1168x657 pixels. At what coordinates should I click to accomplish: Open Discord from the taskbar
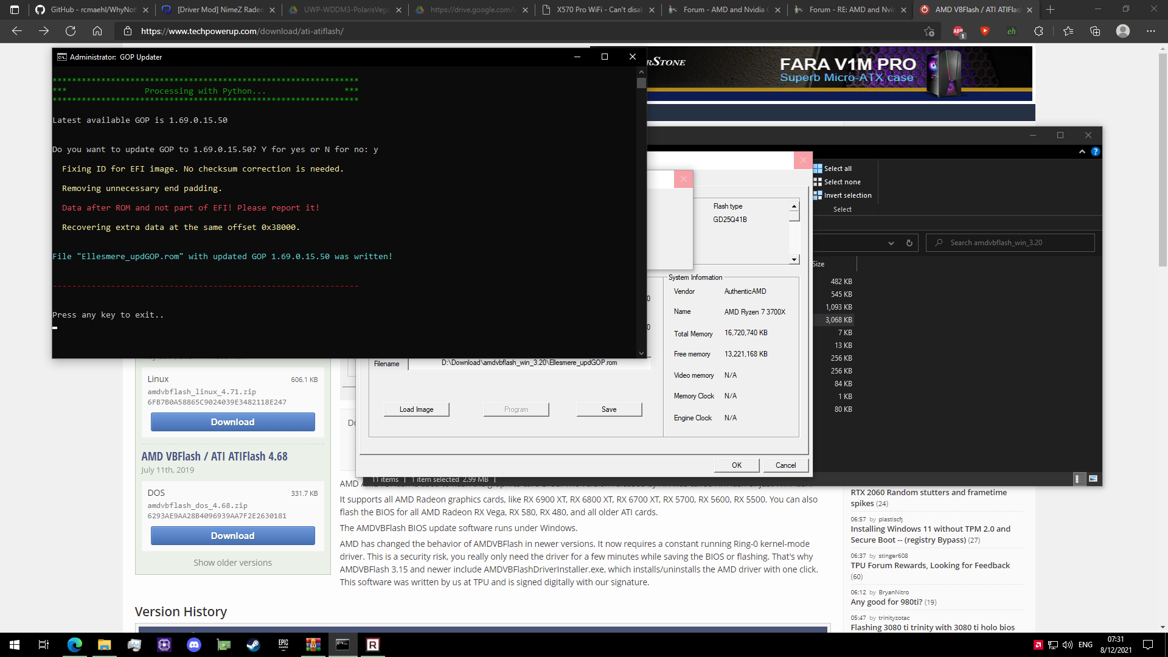(194, 645)
